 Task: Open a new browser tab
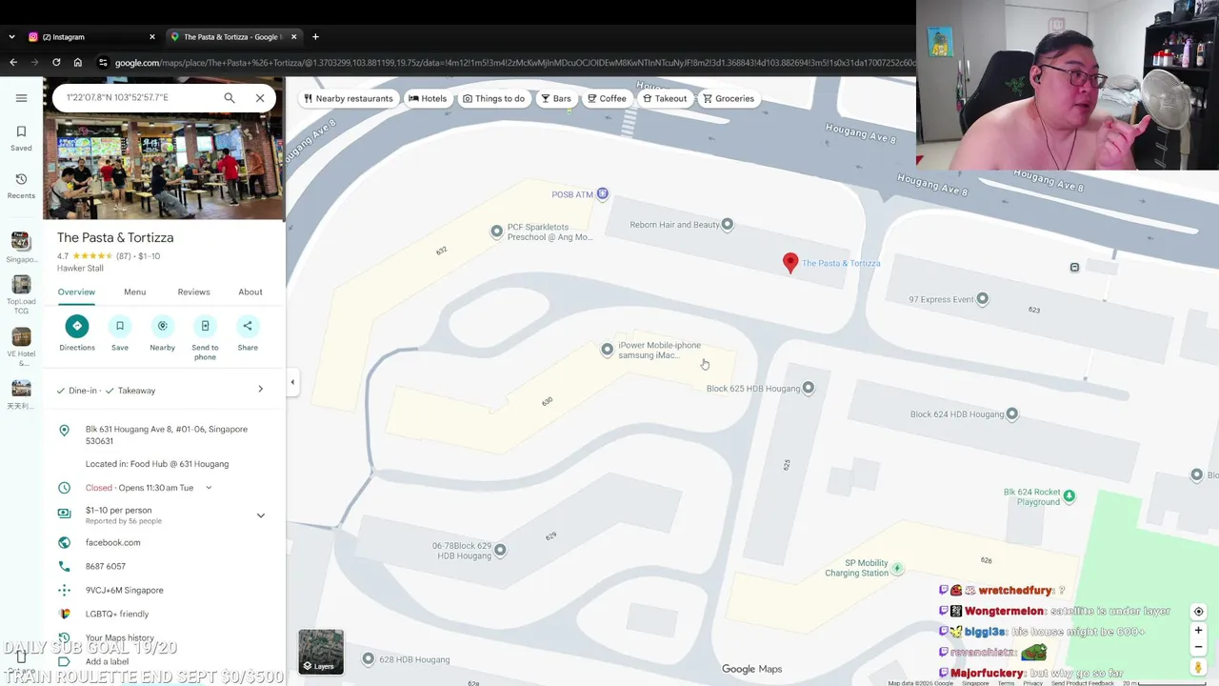tap(315, 37)
